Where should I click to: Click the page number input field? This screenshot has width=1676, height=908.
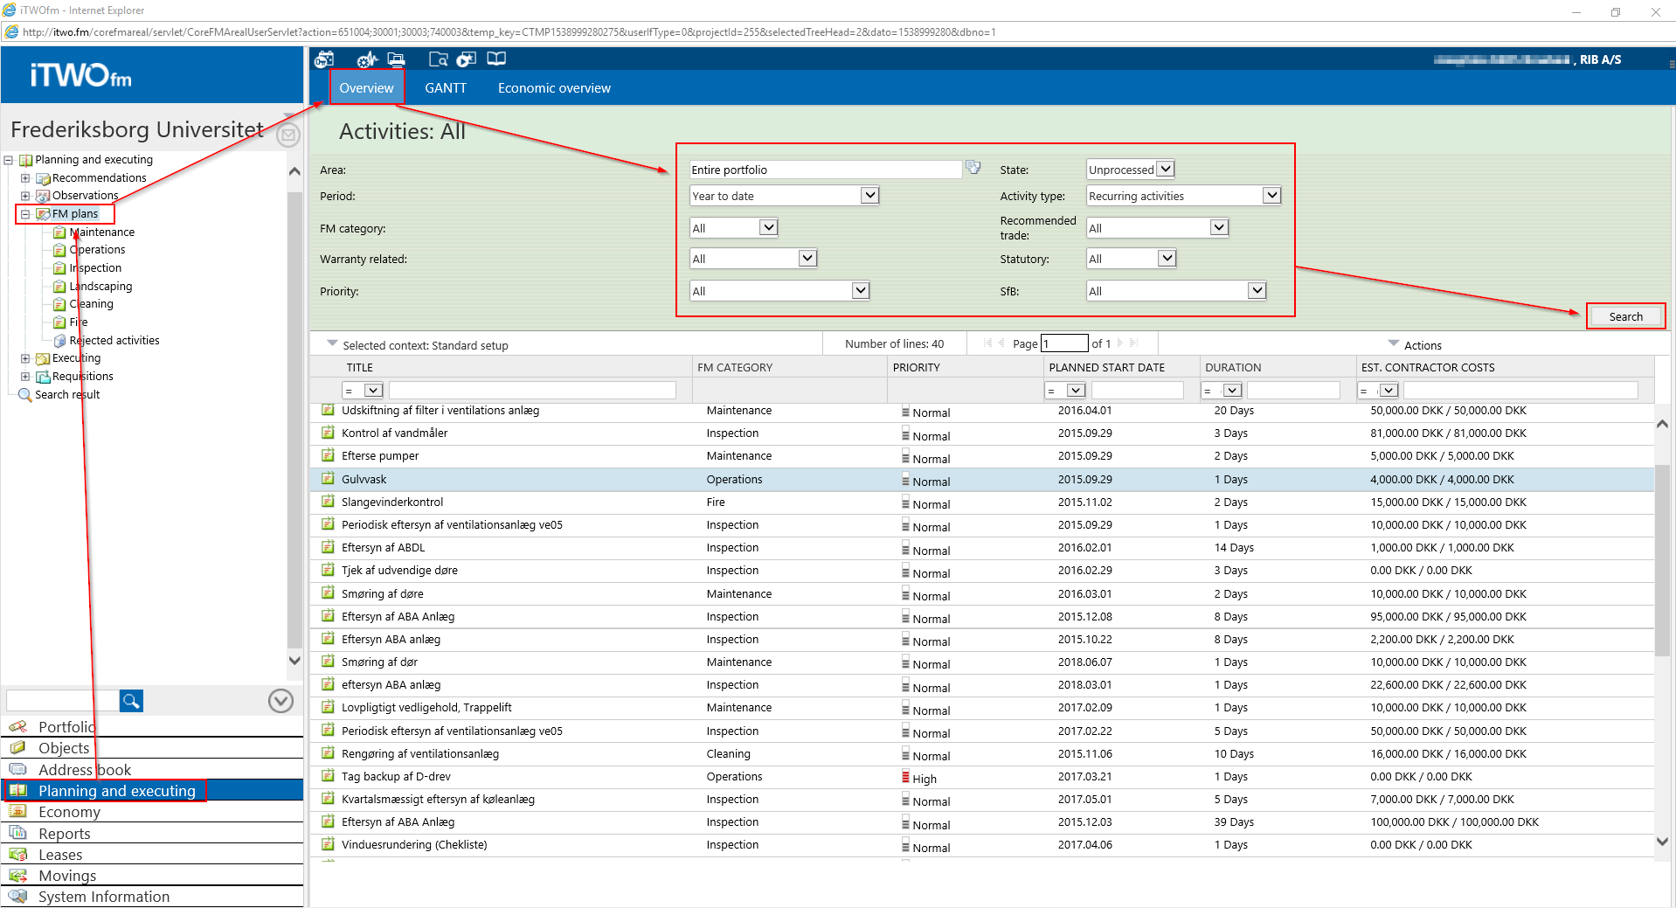(x=1064, y=343)
